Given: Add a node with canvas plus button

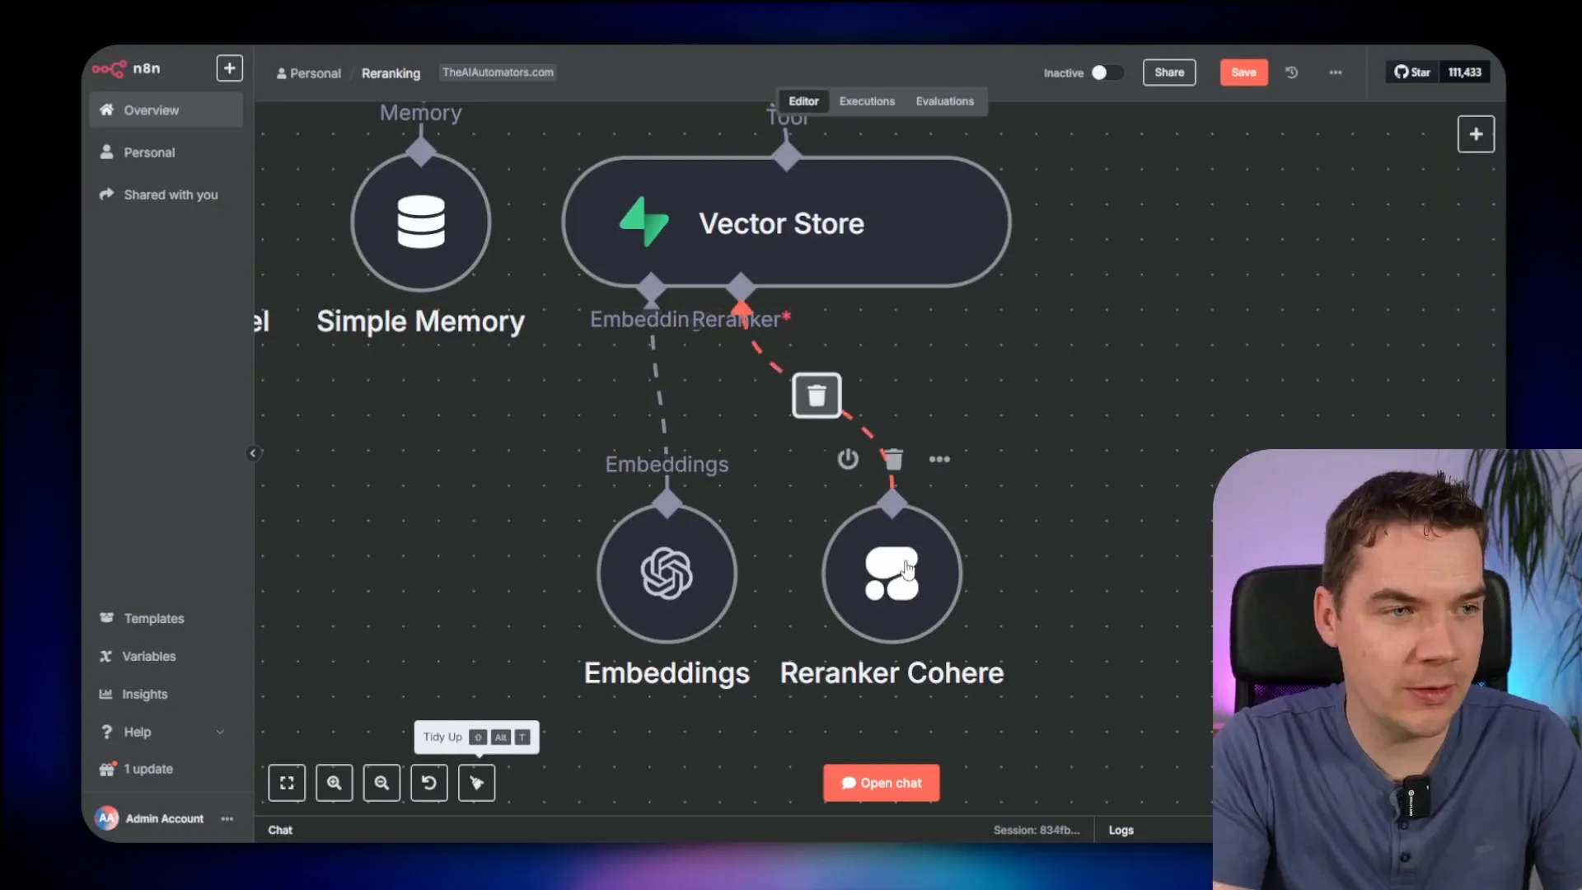Looking at the screenshot, I should coord(1476,134).
